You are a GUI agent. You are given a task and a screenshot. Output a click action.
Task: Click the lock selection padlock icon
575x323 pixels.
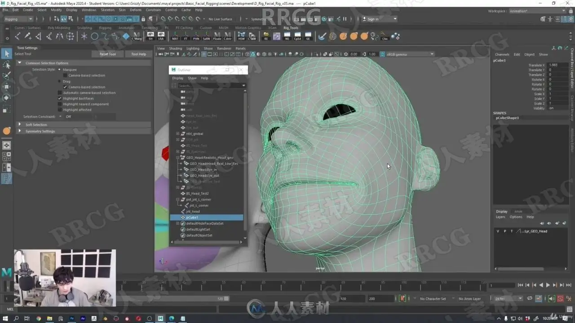143,19
